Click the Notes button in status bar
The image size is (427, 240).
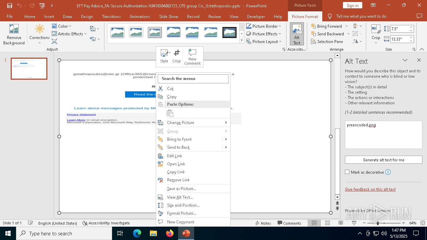(263, 223)
